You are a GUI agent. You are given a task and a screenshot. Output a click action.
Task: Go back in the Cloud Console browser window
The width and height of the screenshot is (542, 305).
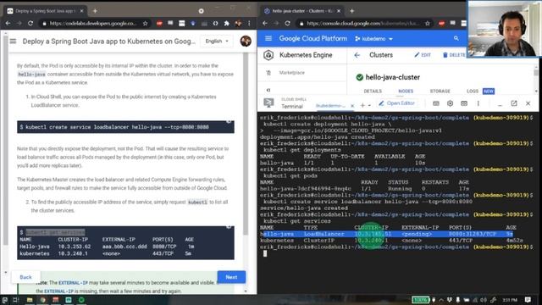[265, 23]
